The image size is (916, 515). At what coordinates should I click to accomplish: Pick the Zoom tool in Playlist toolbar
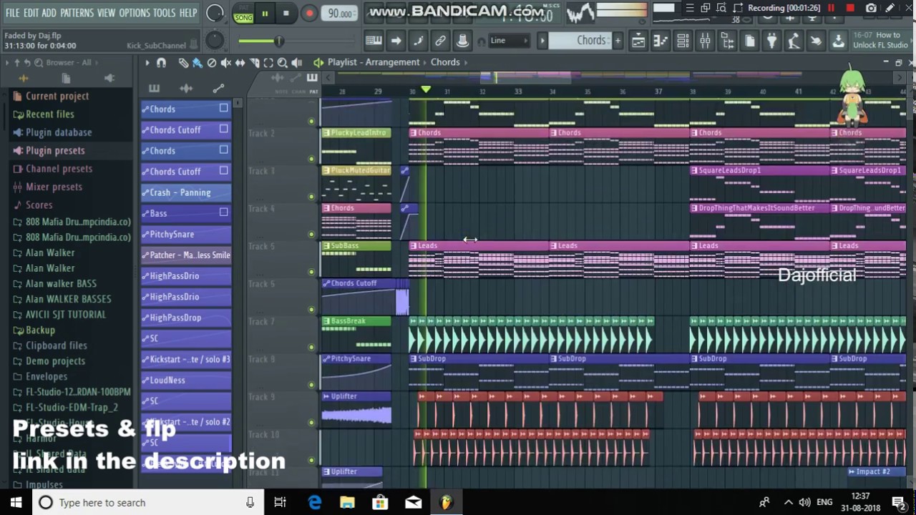[x=282, y=63]
